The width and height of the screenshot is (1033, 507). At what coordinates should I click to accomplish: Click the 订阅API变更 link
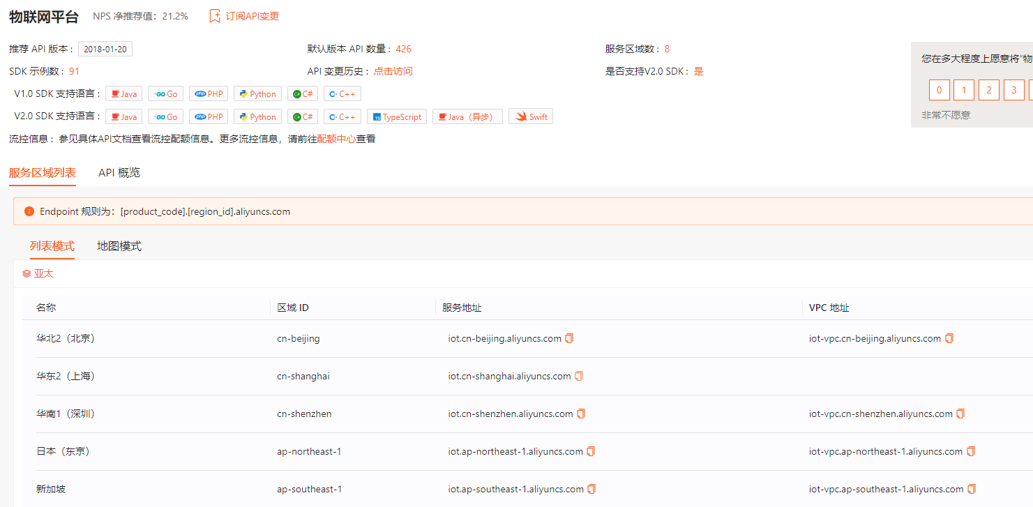tap(252, 16)
